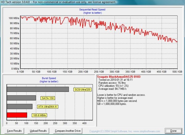Click the 50 MB/s y-axis label

tap(14, 43)
